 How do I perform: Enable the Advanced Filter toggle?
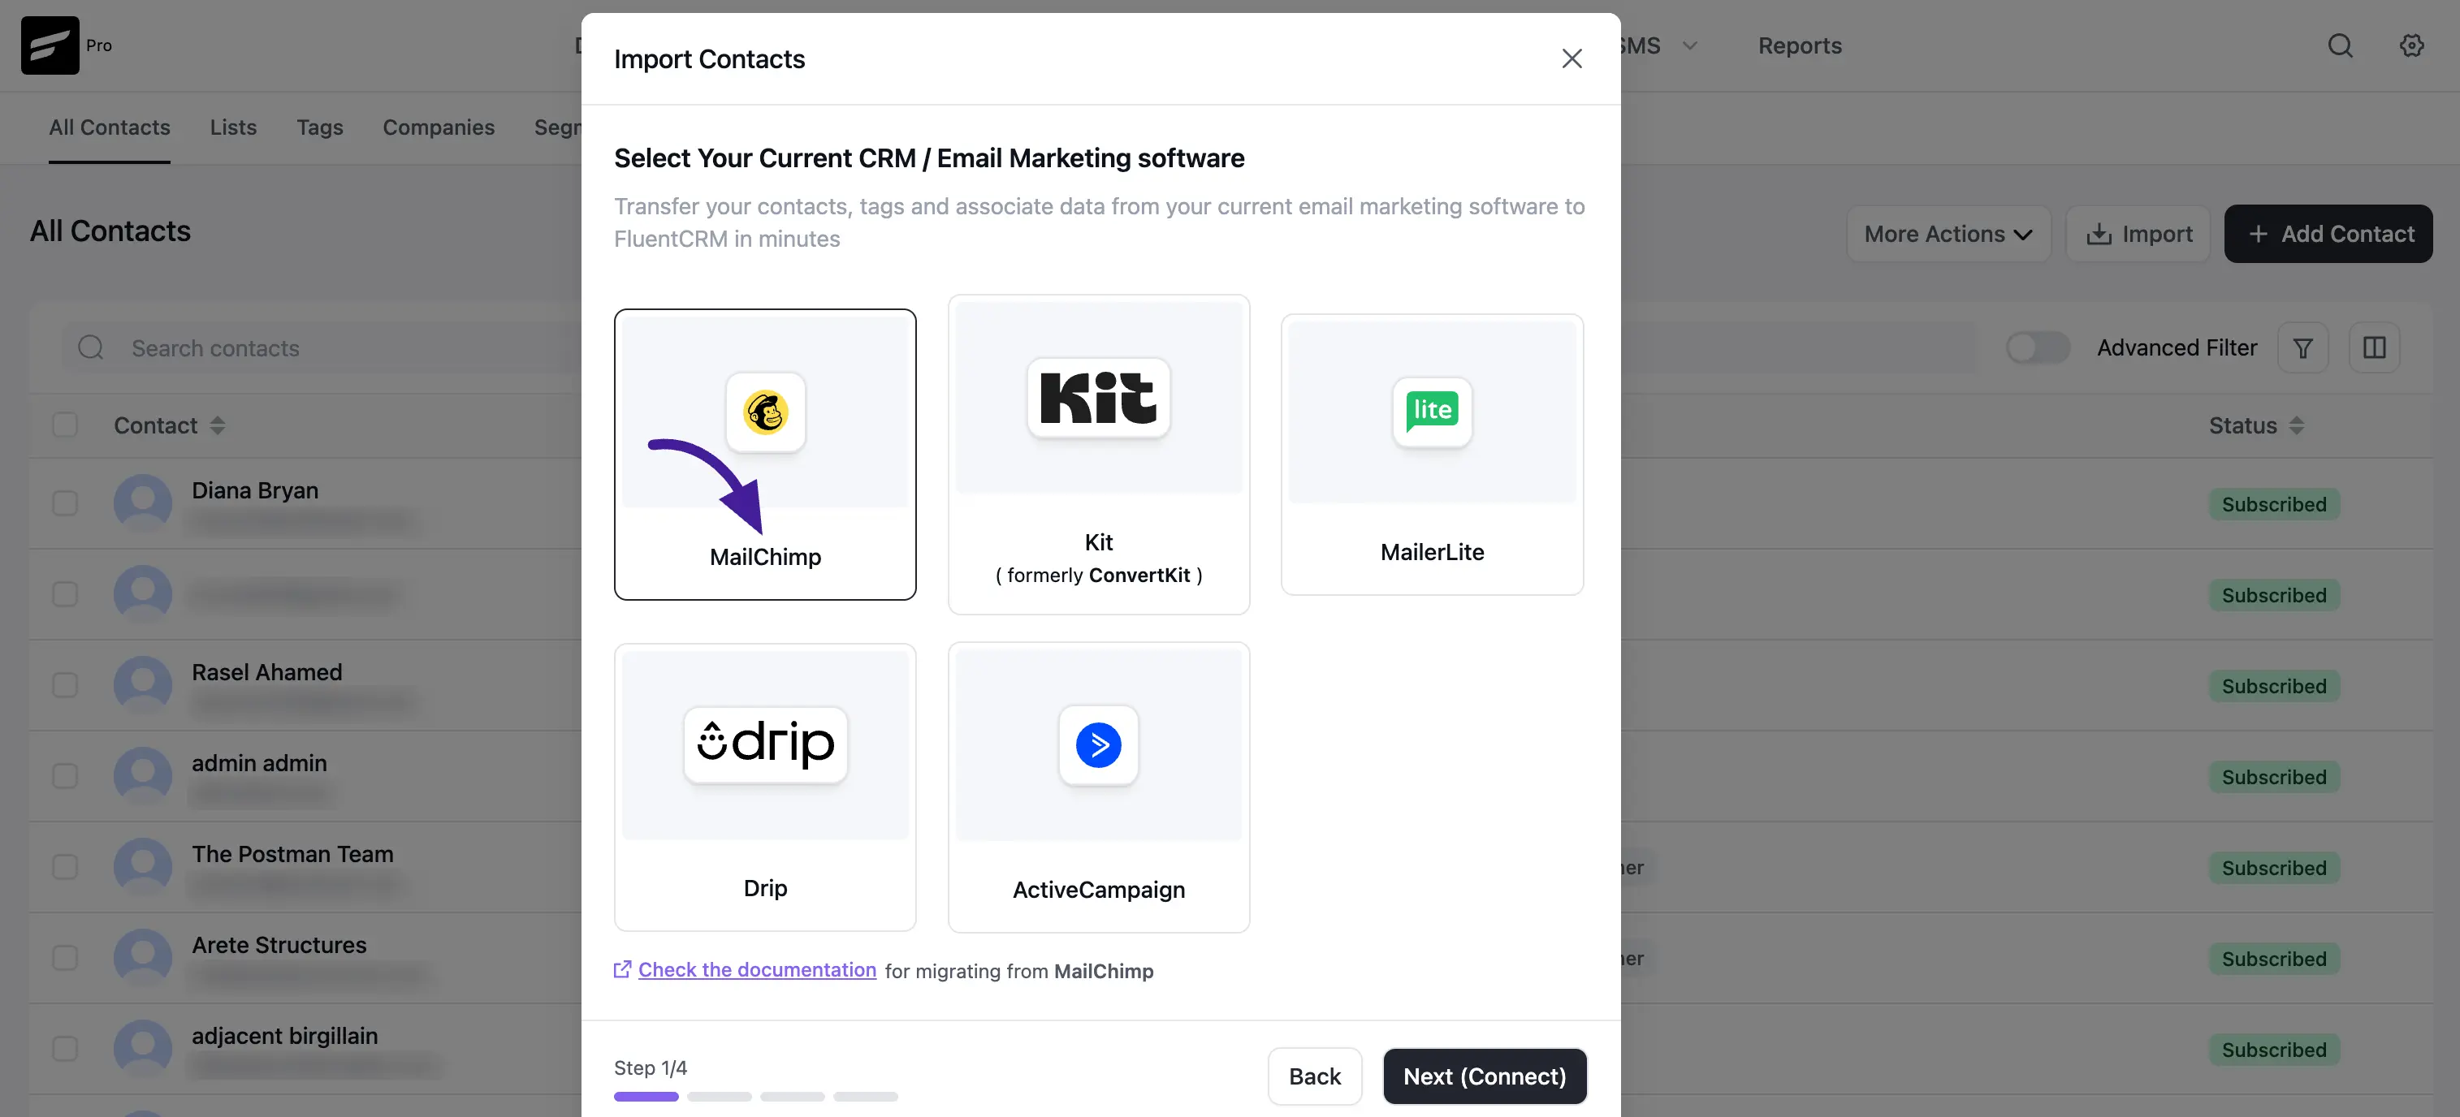pos(2037,348)
